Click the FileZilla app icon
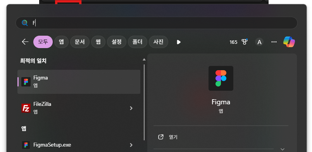 (x=26, y=108)
